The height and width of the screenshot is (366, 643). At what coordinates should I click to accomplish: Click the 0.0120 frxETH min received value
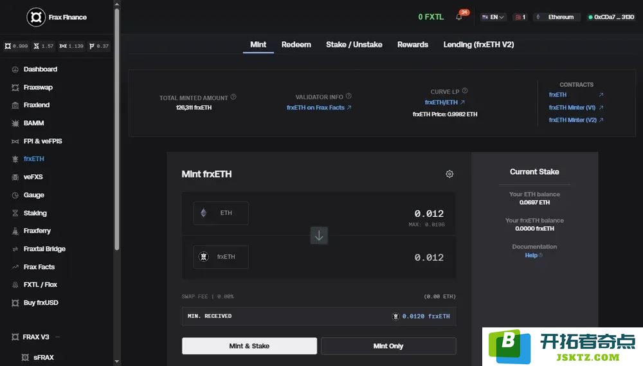426,316
